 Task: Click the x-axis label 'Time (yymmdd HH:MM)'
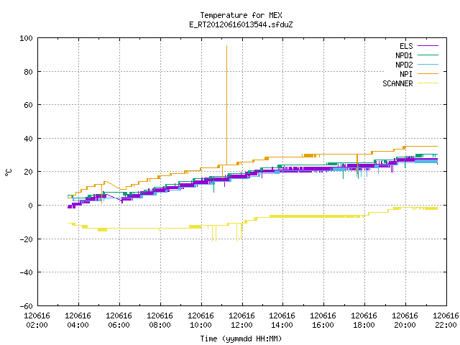(241, 339)
